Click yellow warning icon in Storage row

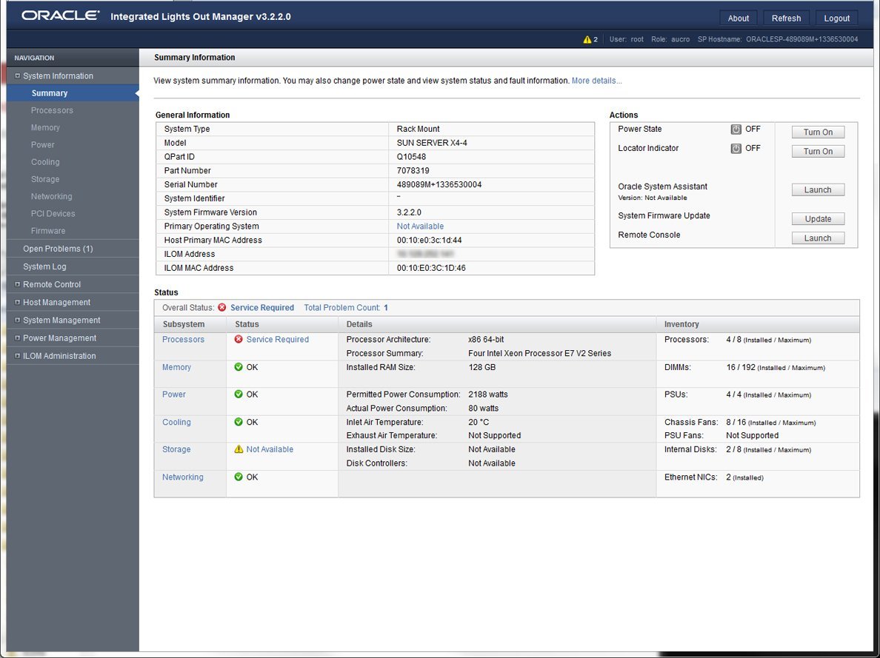pos(239,449)
